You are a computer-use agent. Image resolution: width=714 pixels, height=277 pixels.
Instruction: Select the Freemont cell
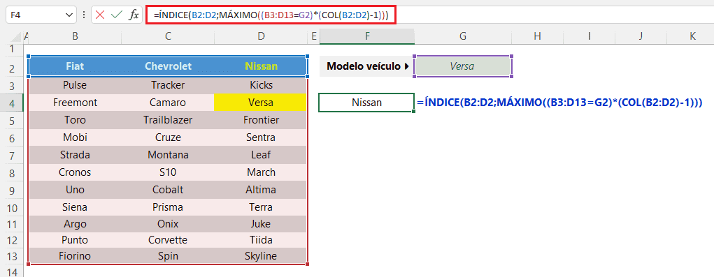[75, 103]
